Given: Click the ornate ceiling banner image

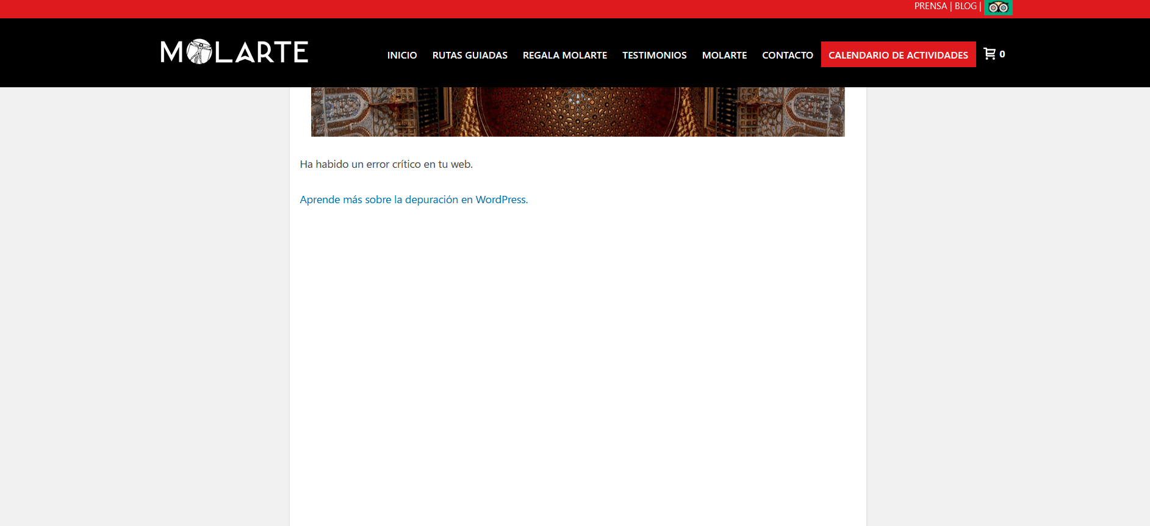Looking at the screenshot, I should 578,112.
